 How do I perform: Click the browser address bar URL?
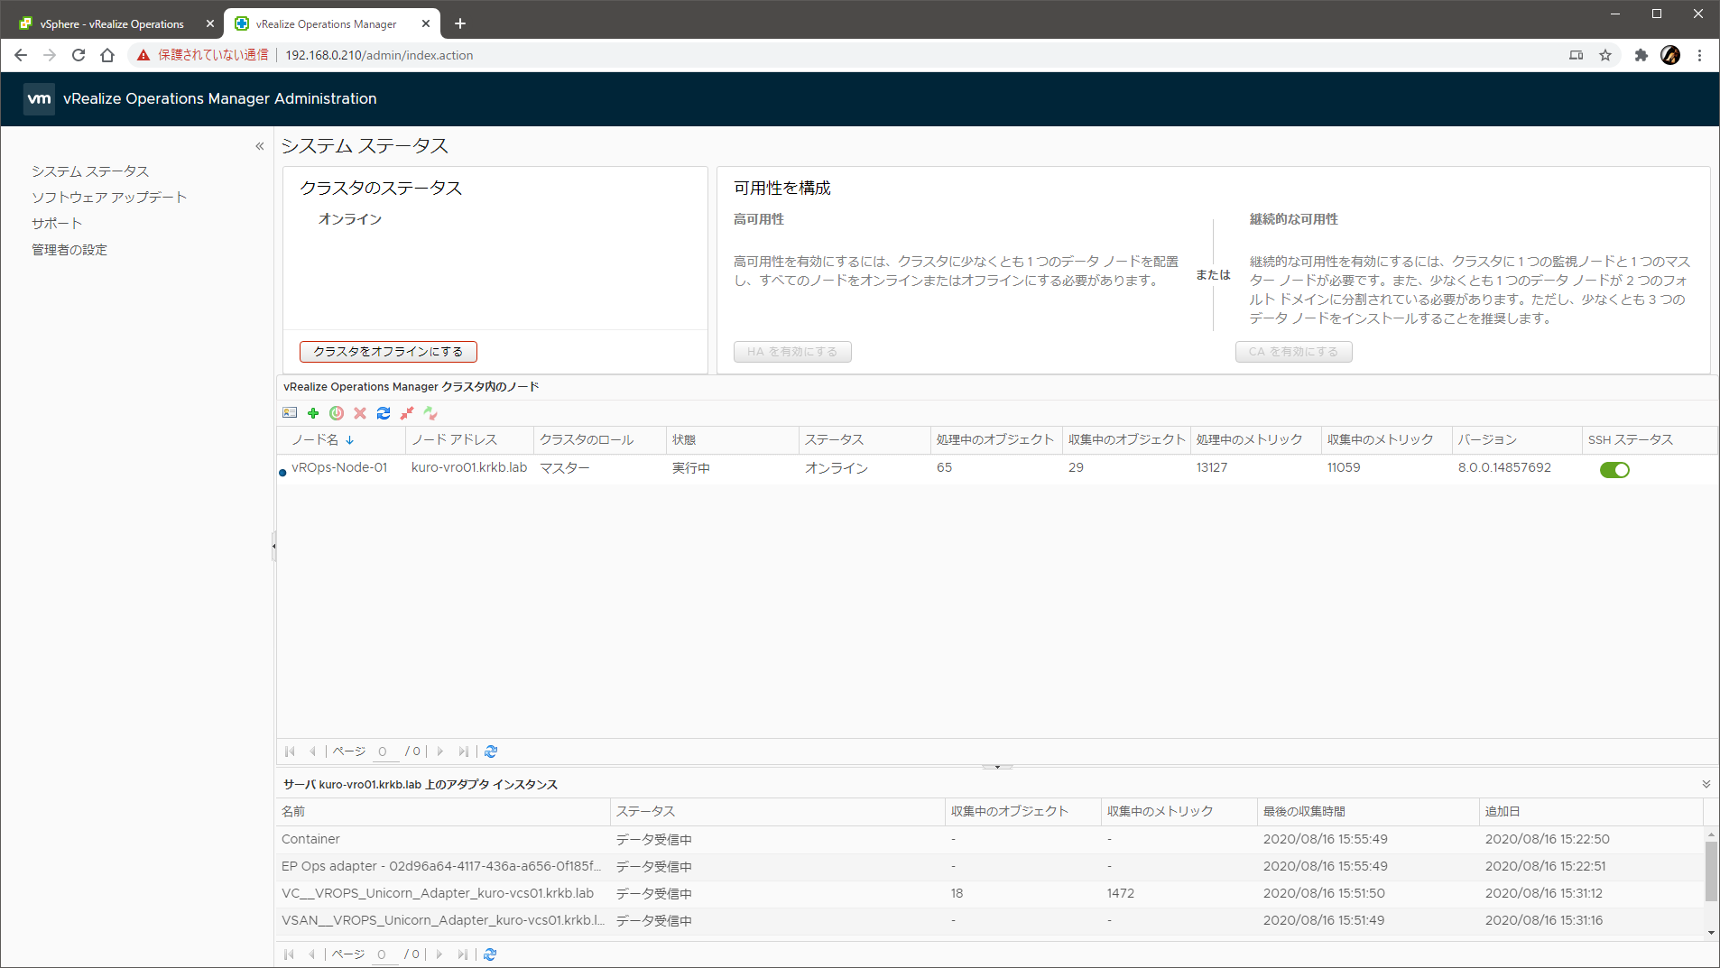tap(379, 55)
